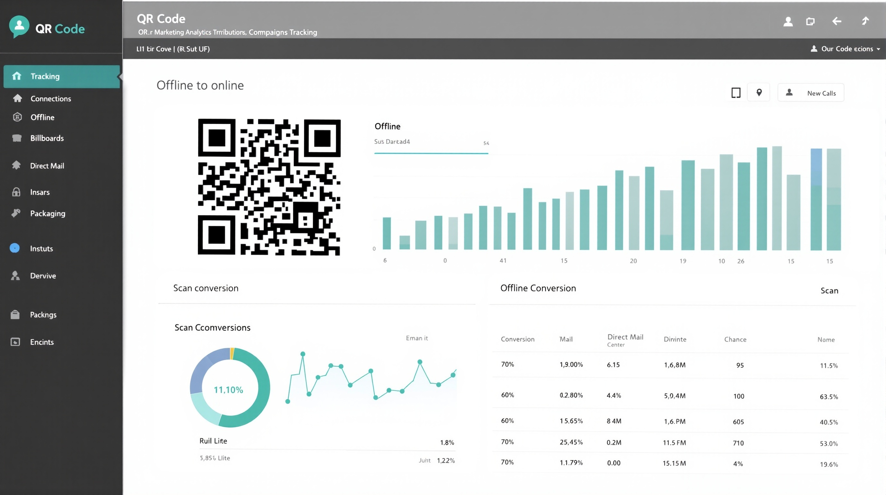Sort by Conversion column header
Viewport: 886px width, 495px height.
click(x=518, y=339)
